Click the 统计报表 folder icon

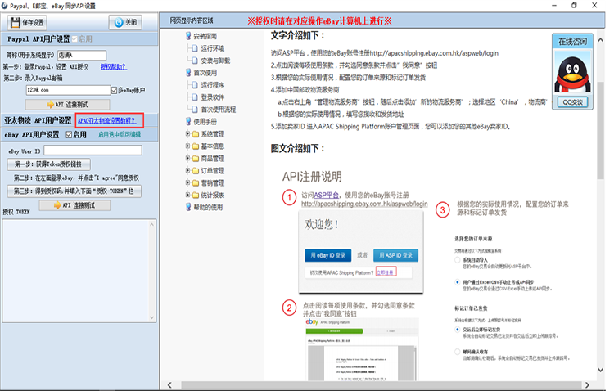click(196, 195)
